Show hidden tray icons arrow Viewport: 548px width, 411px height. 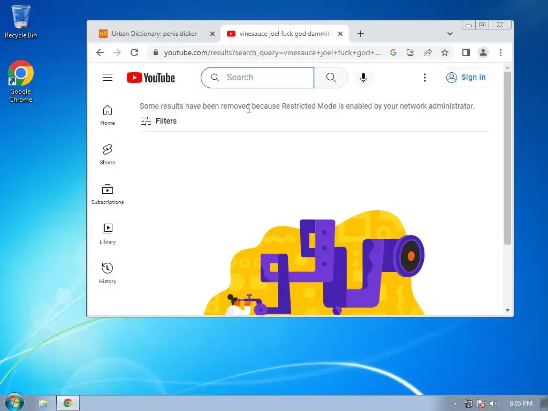[455, 404]
